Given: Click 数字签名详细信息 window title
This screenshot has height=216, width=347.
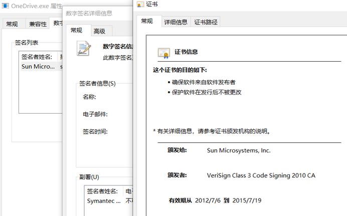Looking at the screenshot, I should pyautogui.click(x=89, y=13).
